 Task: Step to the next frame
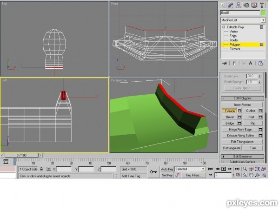click(230, 169)
